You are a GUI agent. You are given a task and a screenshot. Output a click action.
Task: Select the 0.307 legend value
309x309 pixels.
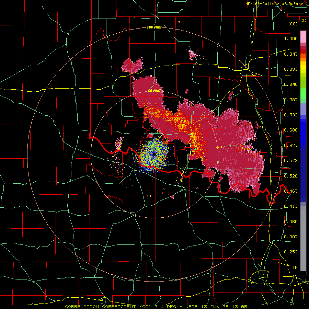[291, 237]
